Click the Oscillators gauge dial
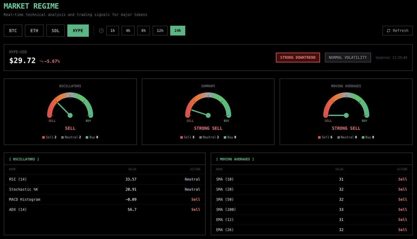The image size is (417, 239). [70, 105]
